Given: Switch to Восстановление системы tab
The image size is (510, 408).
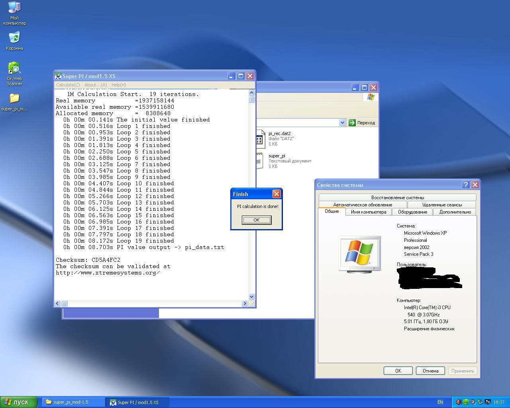Looking at the screenshot, I should 398,198.
